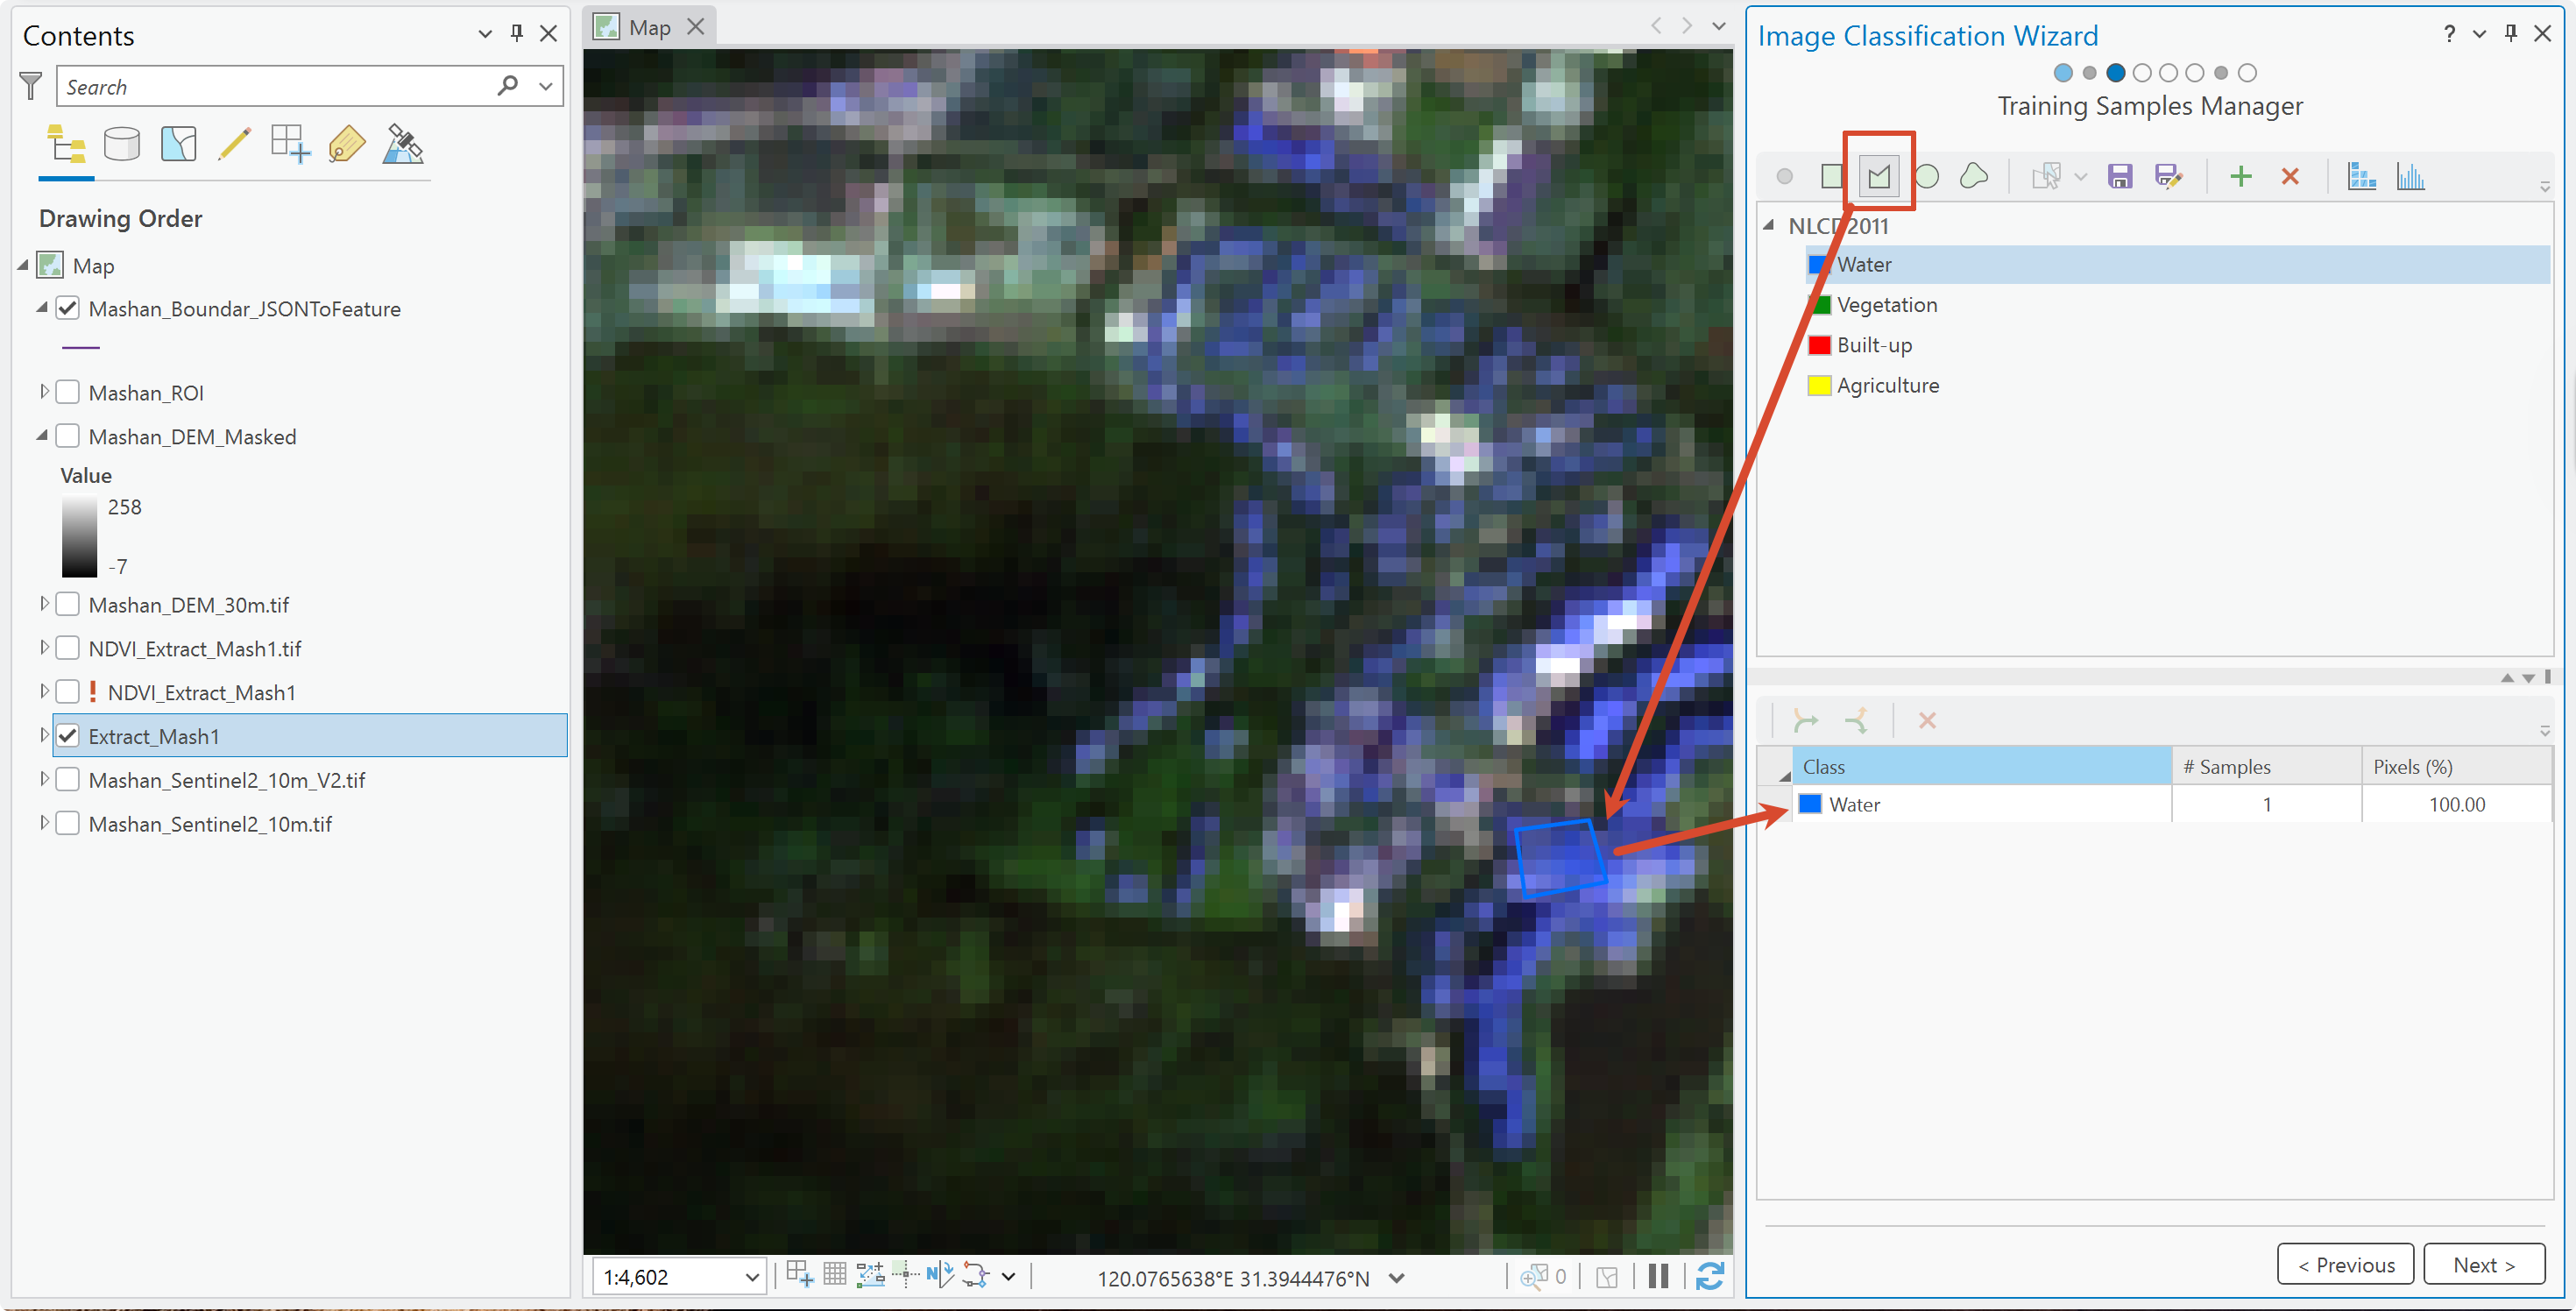Image resolution: width=2576 pixels, height=1311 pixels.
Task: Save the current training samples
Action: click(x=2119, y=177)
